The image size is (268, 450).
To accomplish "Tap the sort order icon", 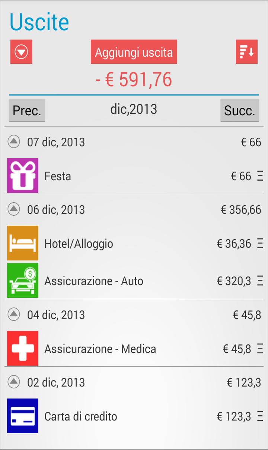I will pos(247,52).
